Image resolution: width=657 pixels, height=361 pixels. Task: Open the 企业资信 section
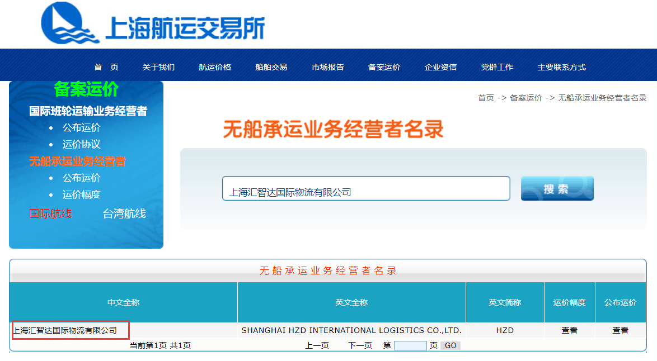pos(440,66)
